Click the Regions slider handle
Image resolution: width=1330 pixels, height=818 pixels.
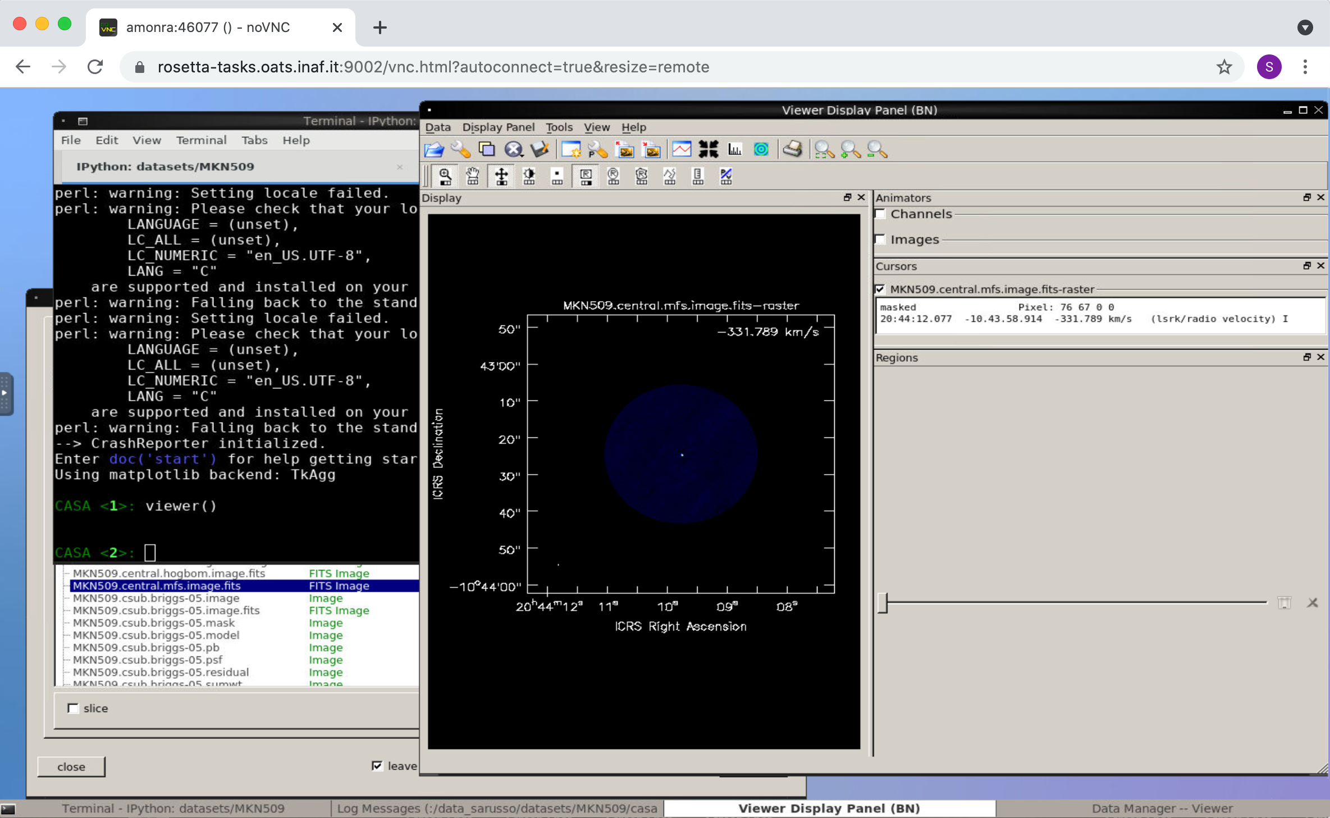883,603
